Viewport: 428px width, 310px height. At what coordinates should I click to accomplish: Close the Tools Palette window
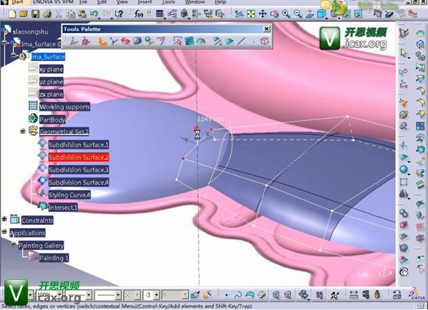click(x=266, y=29)
